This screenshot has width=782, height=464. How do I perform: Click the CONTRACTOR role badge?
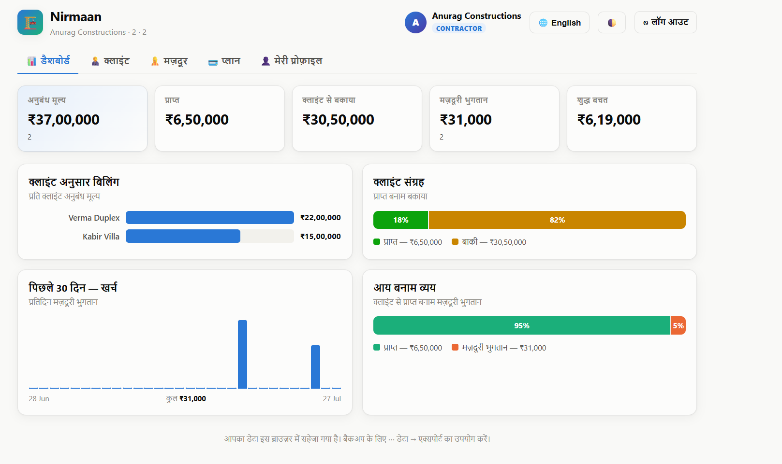[459, 28]
